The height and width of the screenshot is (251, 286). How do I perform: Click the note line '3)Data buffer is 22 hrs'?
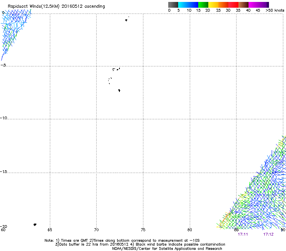point(140,244)
